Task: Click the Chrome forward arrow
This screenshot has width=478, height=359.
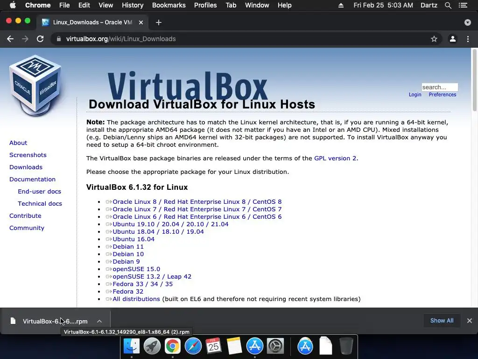Action: tap(25, 39)
